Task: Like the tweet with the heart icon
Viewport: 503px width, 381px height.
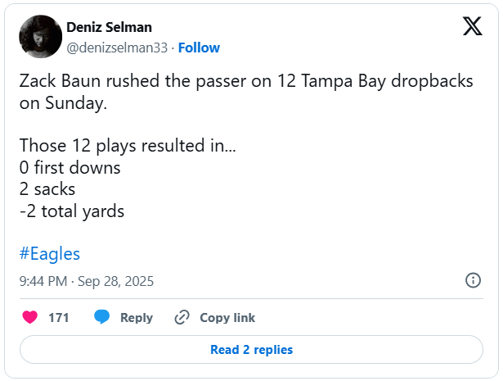Action: (x=29, y=317)
